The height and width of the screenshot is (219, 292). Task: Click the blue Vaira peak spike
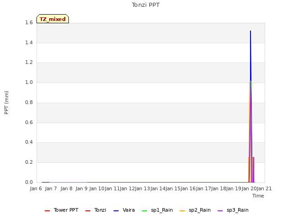click(250, 56)
